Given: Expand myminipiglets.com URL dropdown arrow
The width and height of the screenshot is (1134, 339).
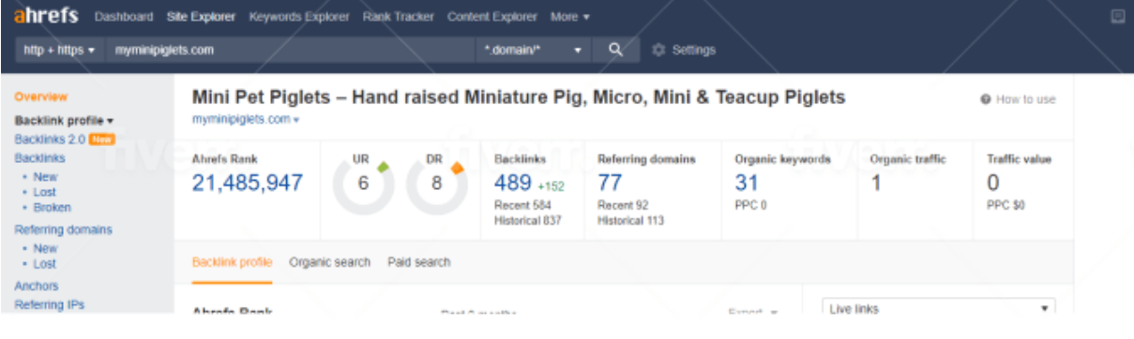Looking at the screenshot, I should pyautogui.click(x=296, y=120).
